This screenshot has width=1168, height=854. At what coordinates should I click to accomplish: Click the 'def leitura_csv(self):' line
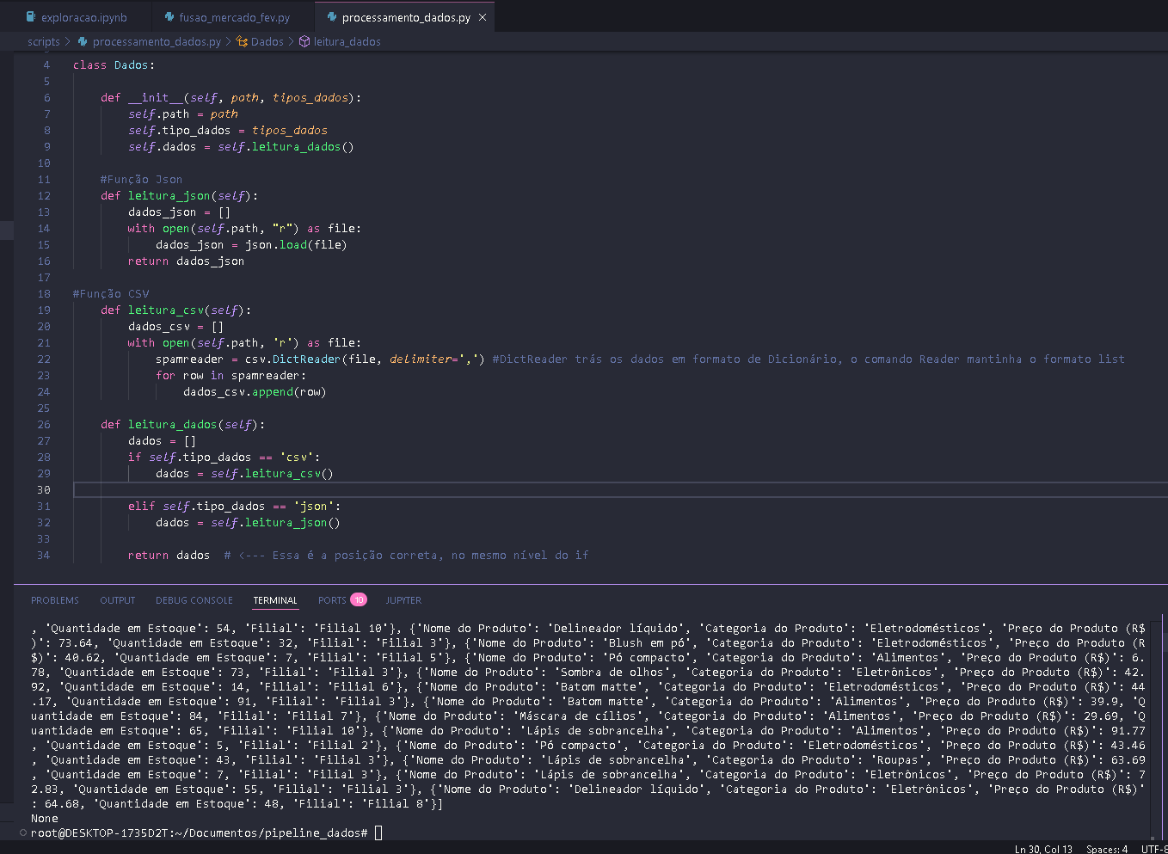(x=175, y=310)
